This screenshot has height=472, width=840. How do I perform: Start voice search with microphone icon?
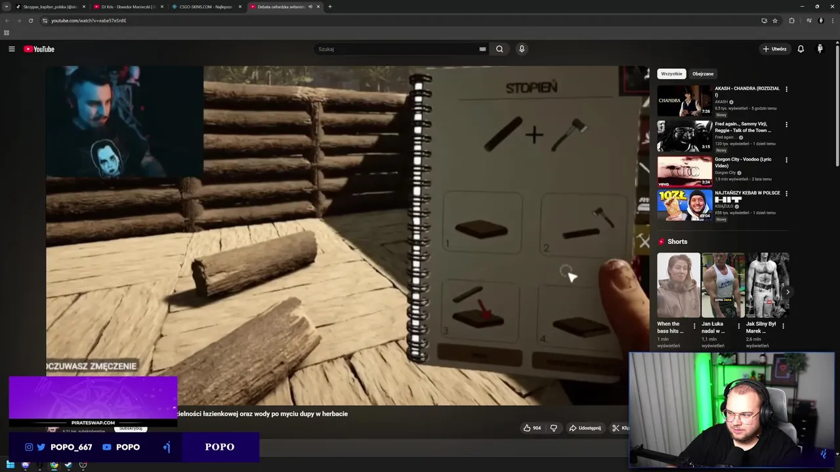(522, 49)
